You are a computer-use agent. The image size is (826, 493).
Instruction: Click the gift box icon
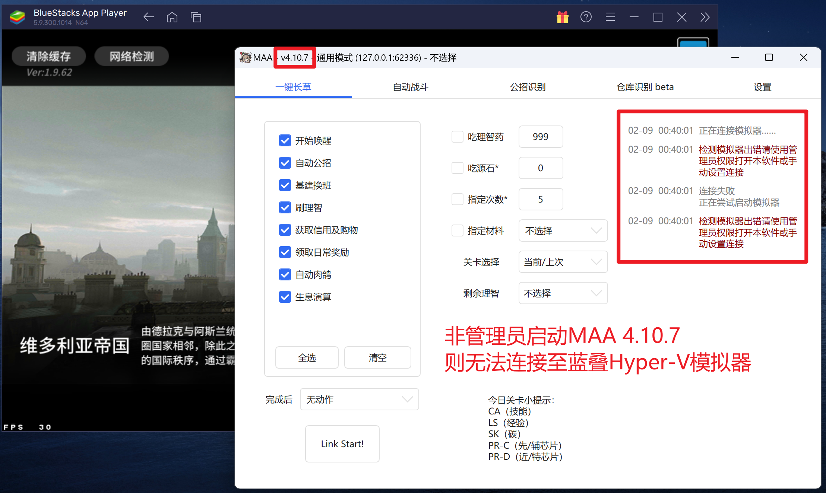[562, 17]
